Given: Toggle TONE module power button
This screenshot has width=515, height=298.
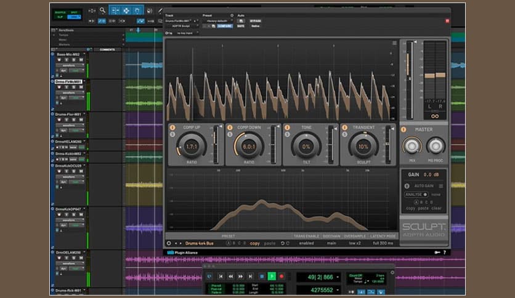Looking at the screenshot, I should (x=288, y=127).
